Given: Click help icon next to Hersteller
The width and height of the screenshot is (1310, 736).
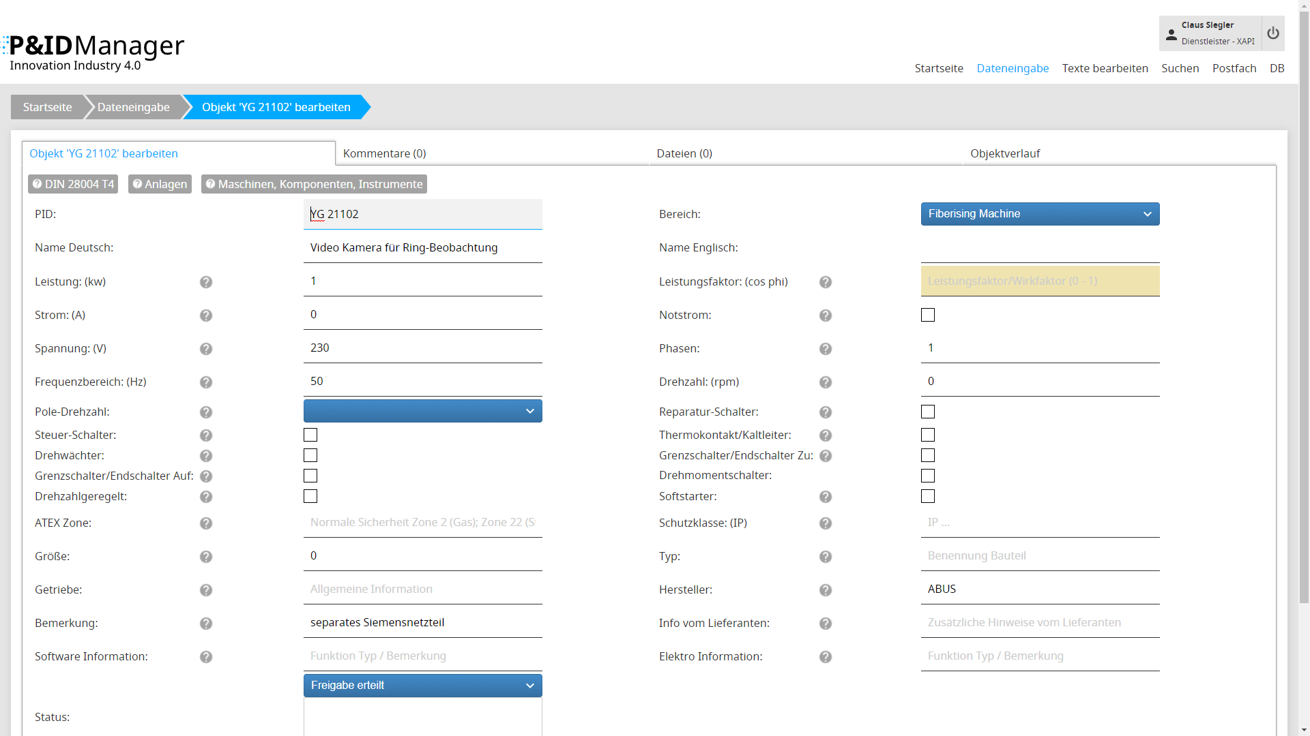Looking at the screenshot, I should [826, 590].
